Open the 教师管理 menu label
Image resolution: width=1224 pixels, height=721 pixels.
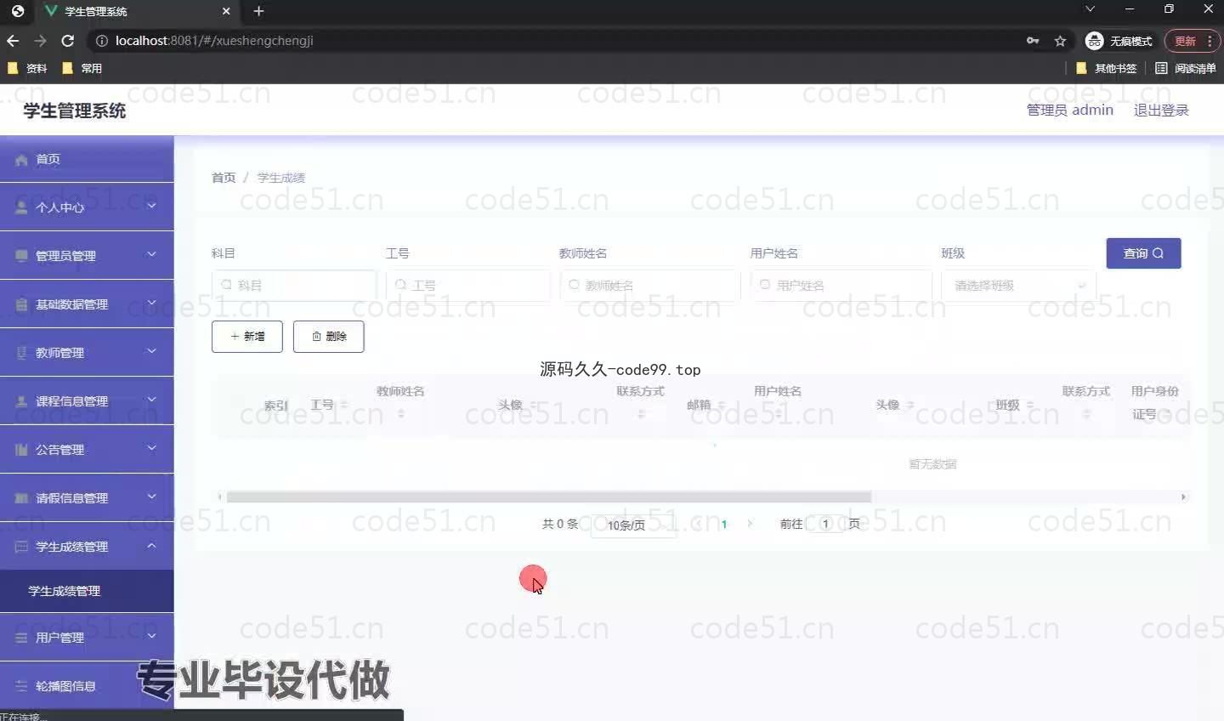[x=59, y=353]
